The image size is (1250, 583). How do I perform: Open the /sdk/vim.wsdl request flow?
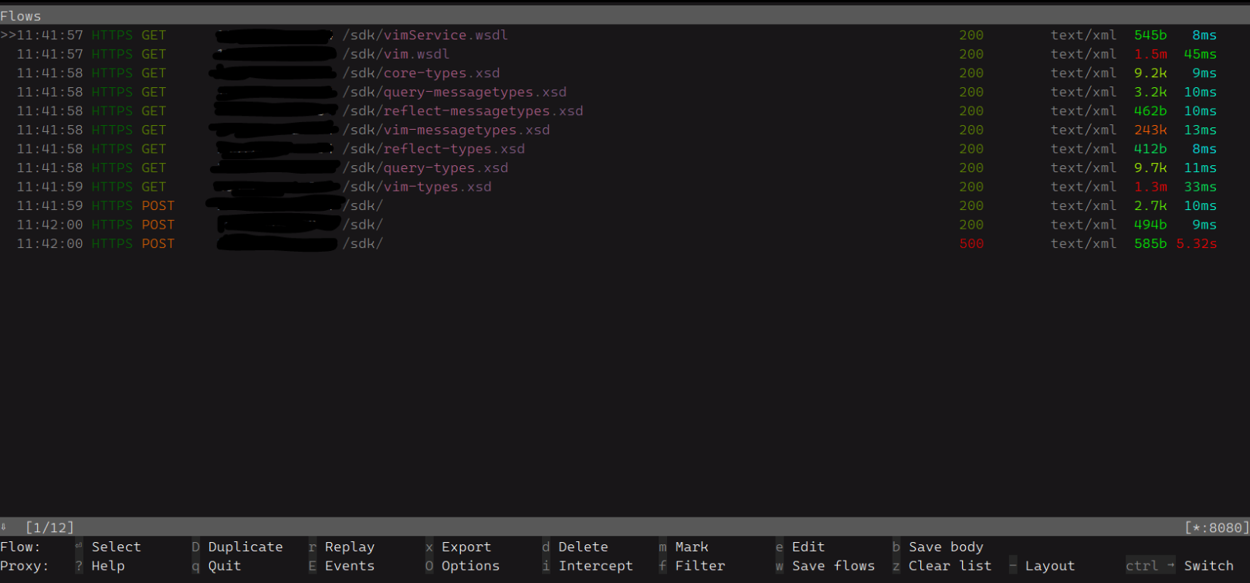(x=395, y=54)
